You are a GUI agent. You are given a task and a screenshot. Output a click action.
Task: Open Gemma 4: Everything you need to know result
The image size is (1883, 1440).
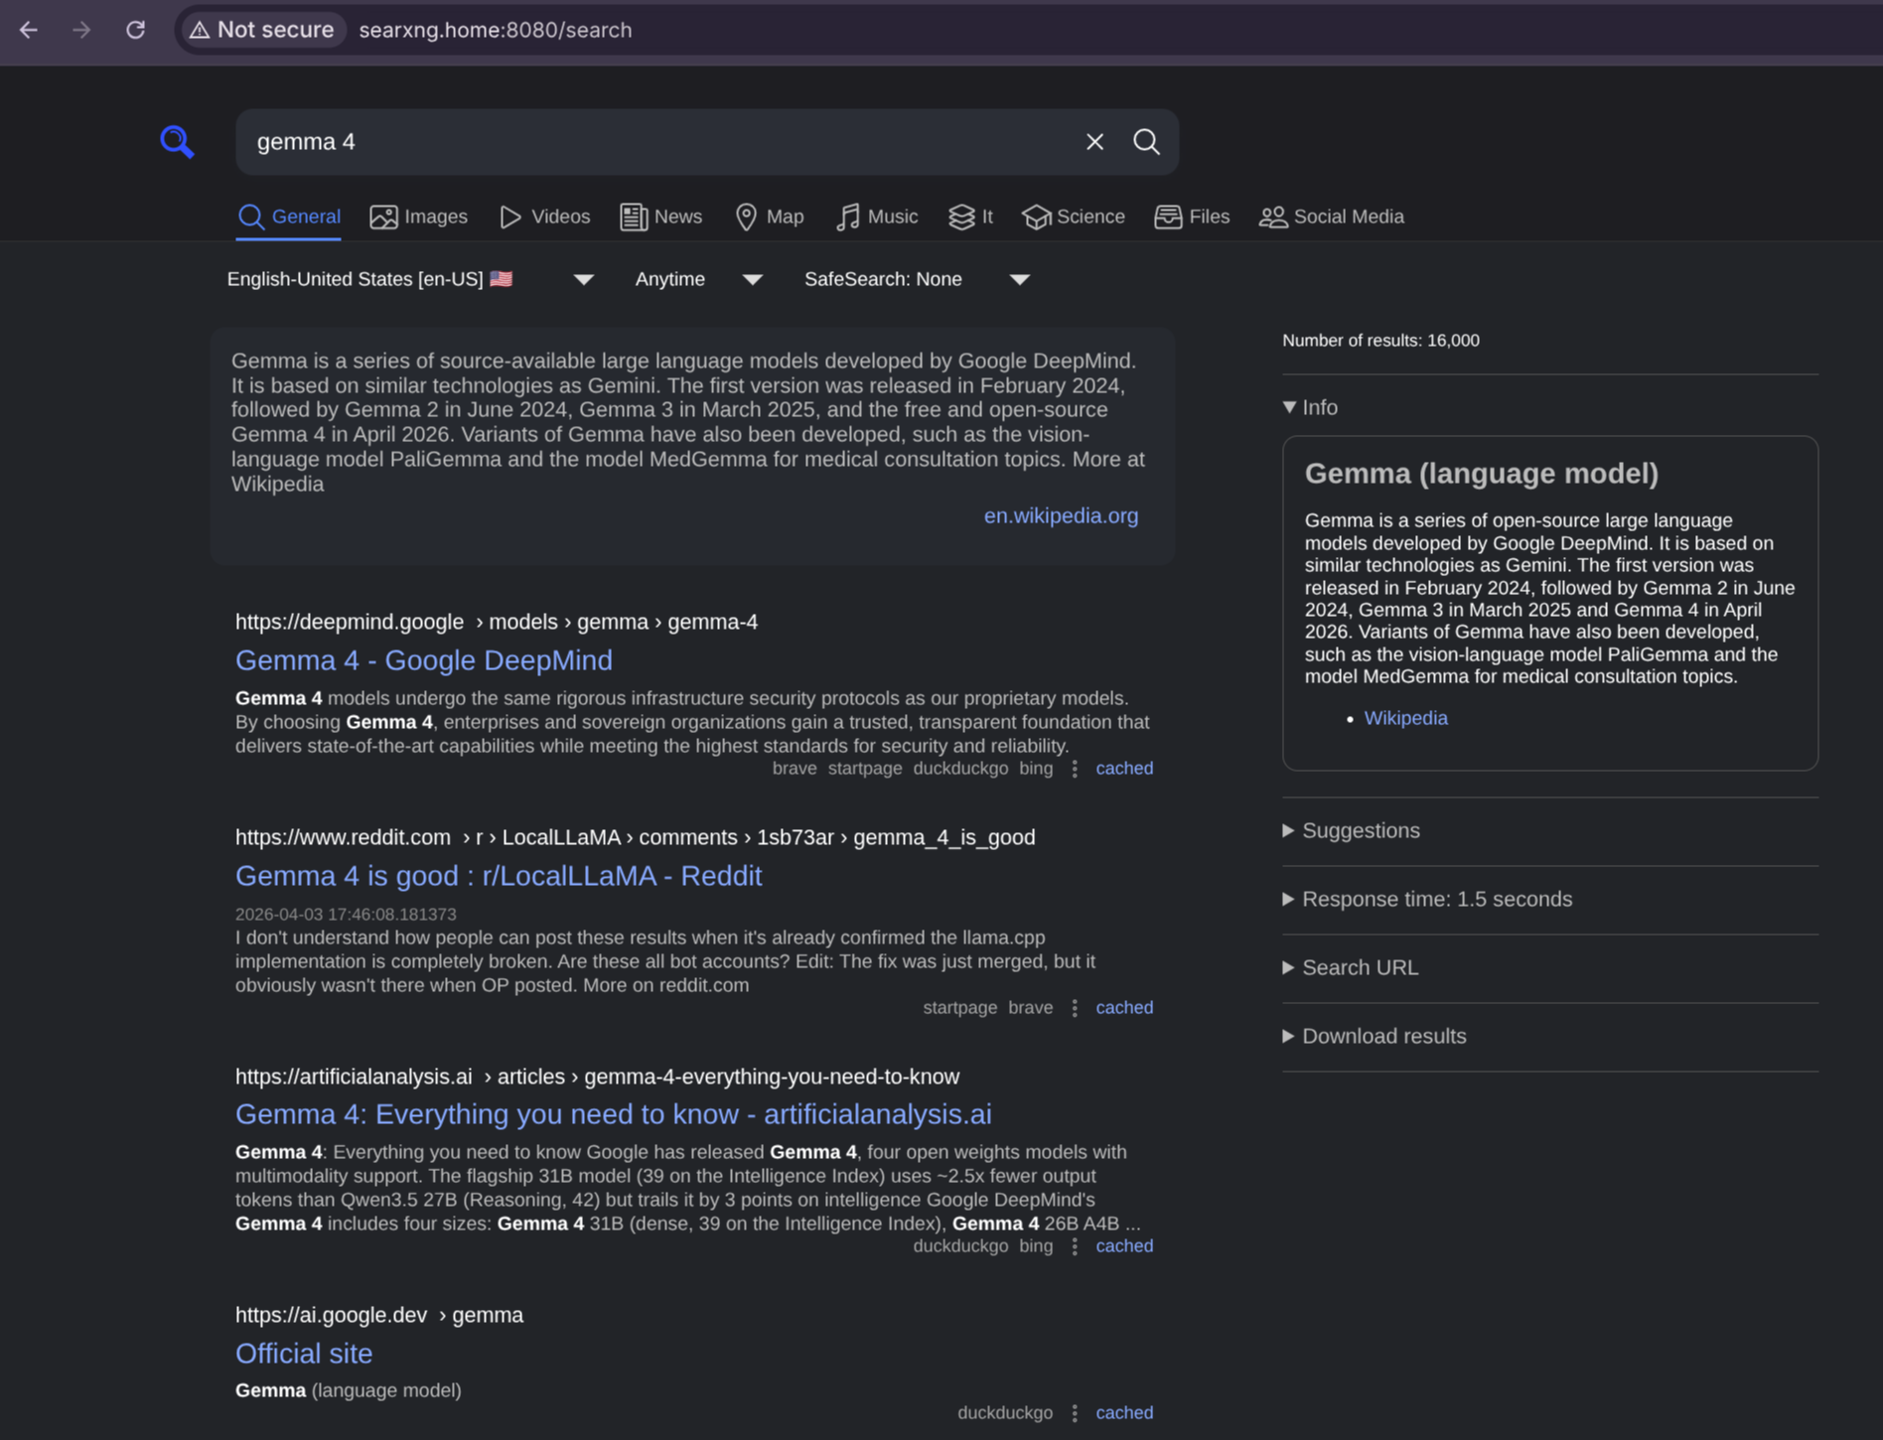pos(614,1114)
